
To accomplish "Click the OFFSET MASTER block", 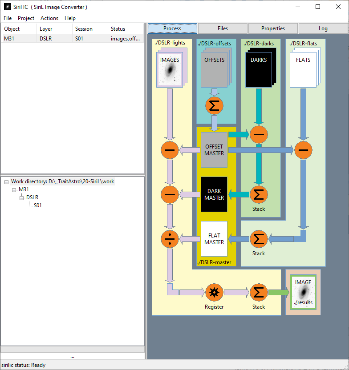I will [x=214, y=150].
